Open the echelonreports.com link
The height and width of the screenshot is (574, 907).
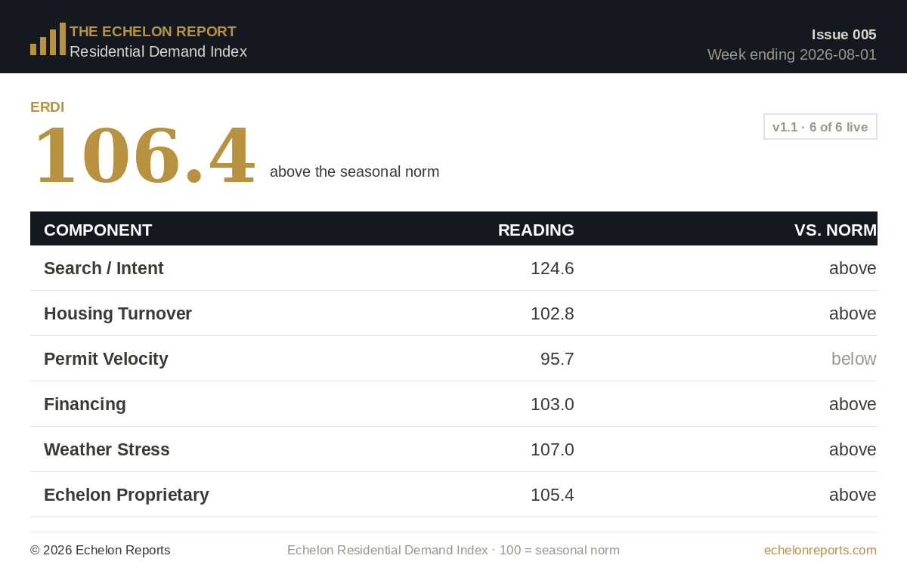click(820, 550)
